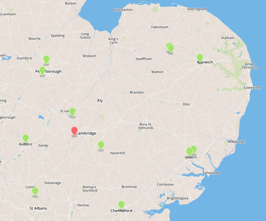Click the green marker at Bedford

[x=26, y=138]
